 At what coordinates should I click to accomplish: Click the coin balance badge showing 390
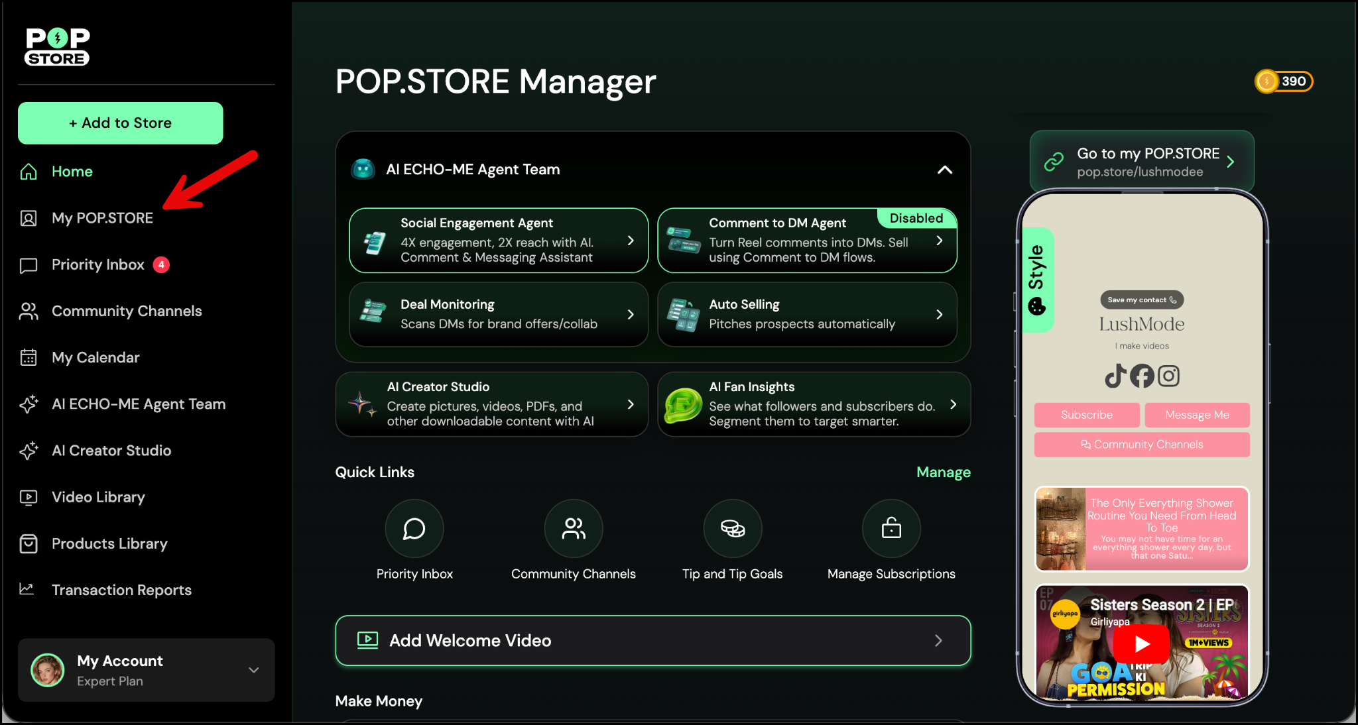click(1284, 82)
